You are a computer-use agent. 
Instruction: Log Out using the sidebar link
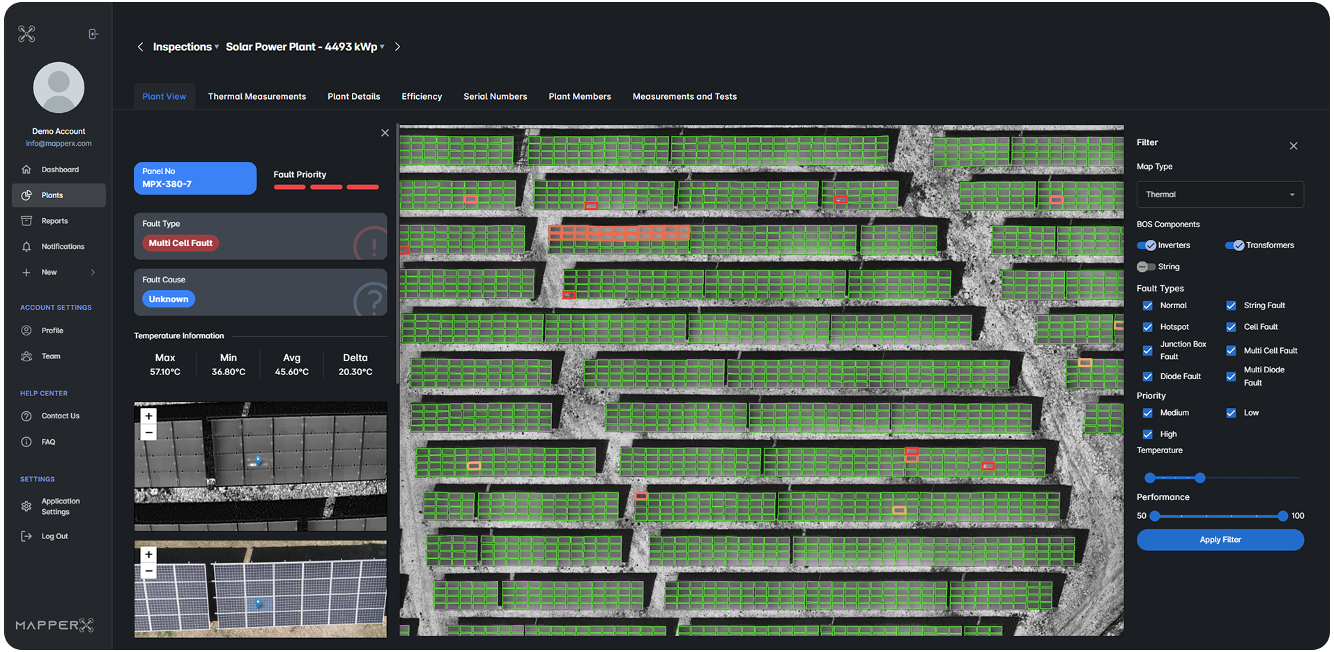(54, 536)
